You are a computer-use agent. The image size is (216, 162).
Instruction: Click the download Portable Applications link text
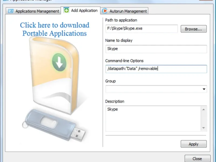coord(55,29)
